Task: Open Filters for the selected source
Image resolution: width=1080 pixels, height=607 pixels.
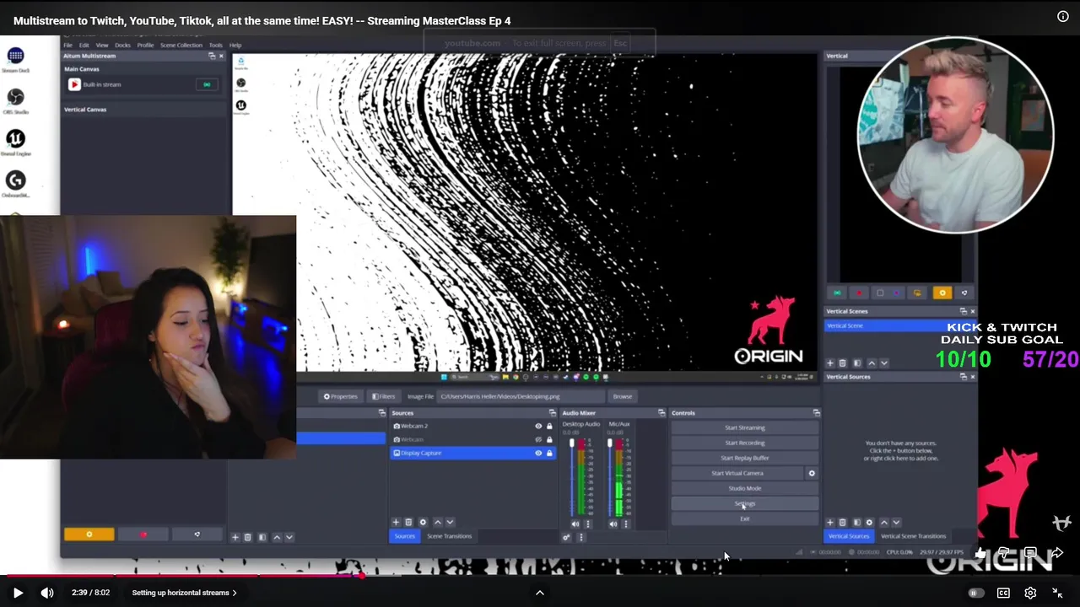Action: (x=383, y=396)
